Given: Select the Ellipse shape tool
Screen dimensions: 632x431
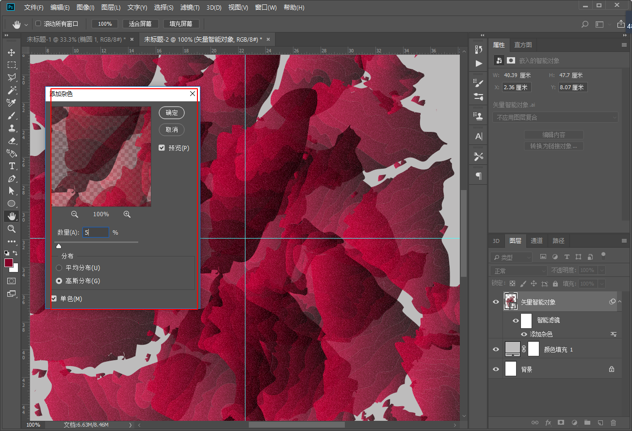Looking at the screenshot, I should pos(12,204).
